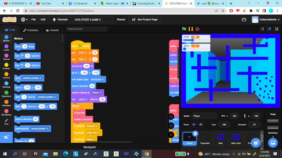Select the My Blocks category
The height and width of the screenshot is (158, 282).
point(6,112)
